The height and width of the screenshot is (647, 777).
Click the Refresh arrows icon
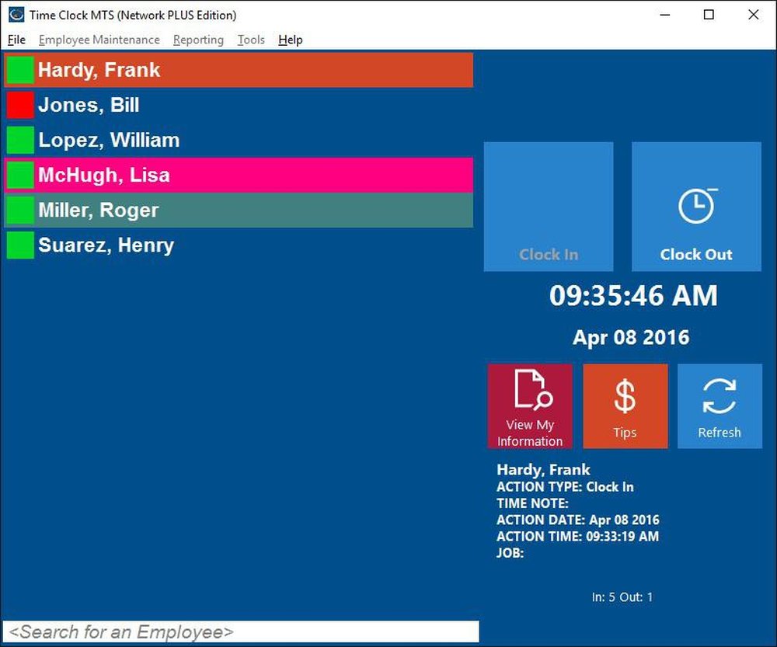pos(719,396)
